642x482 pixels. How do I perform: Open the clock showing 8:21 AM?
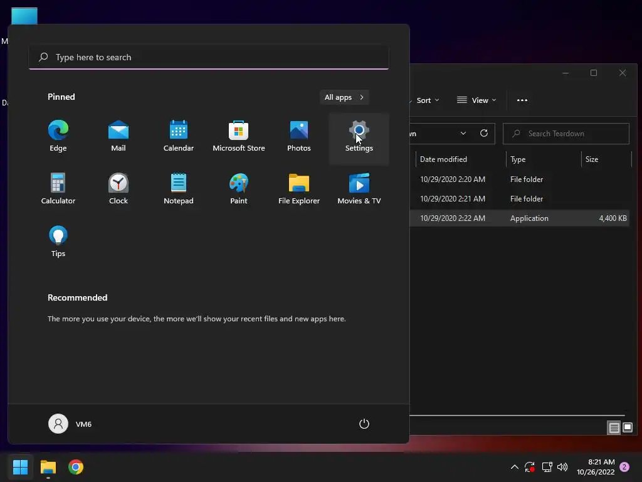pyautogui.click(x=596, y=467)
